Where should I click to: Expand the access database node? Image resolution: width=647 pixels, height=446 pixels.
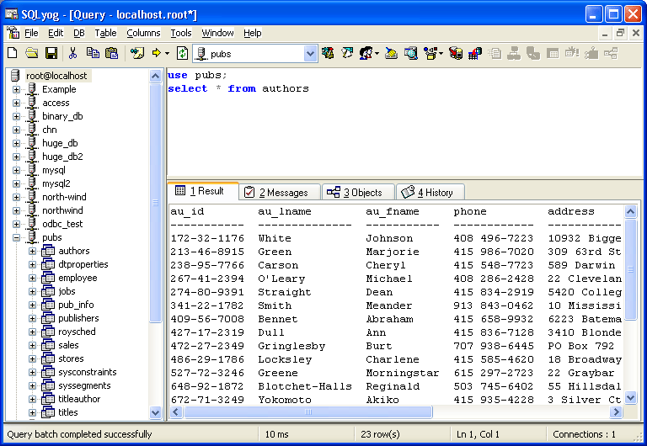click(x=17, y=103)
